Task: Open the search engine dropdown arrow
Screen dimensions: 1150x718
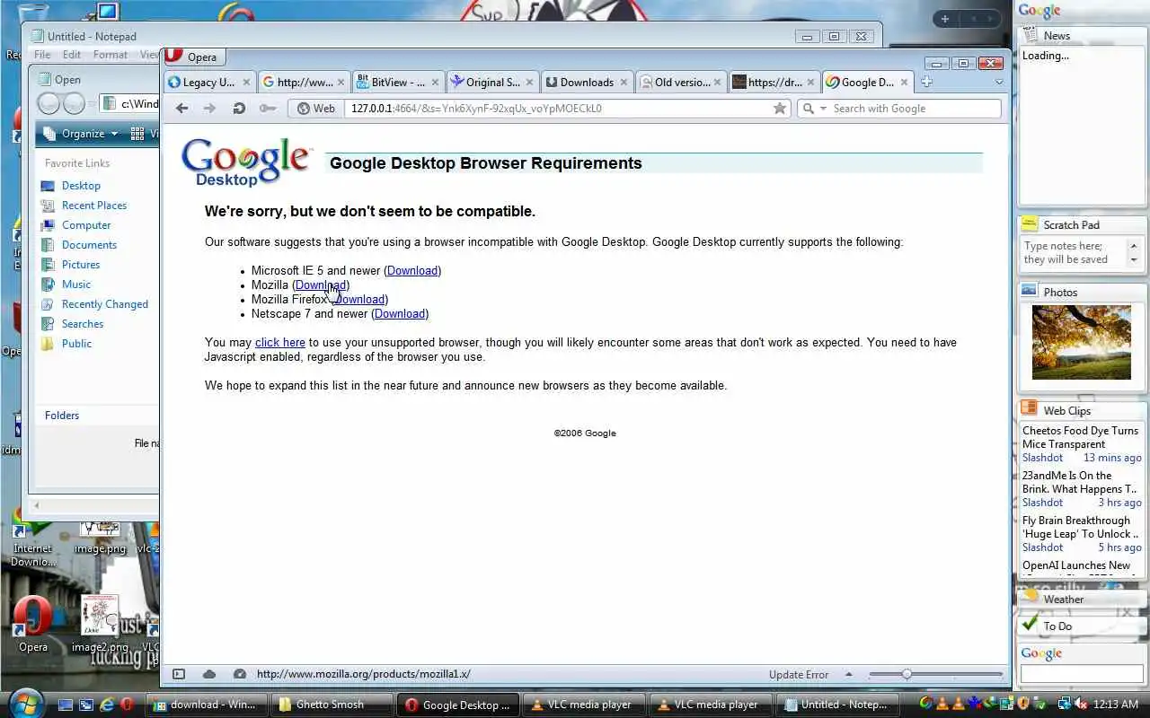Action: pyautogui.click(x=823, y=109)
